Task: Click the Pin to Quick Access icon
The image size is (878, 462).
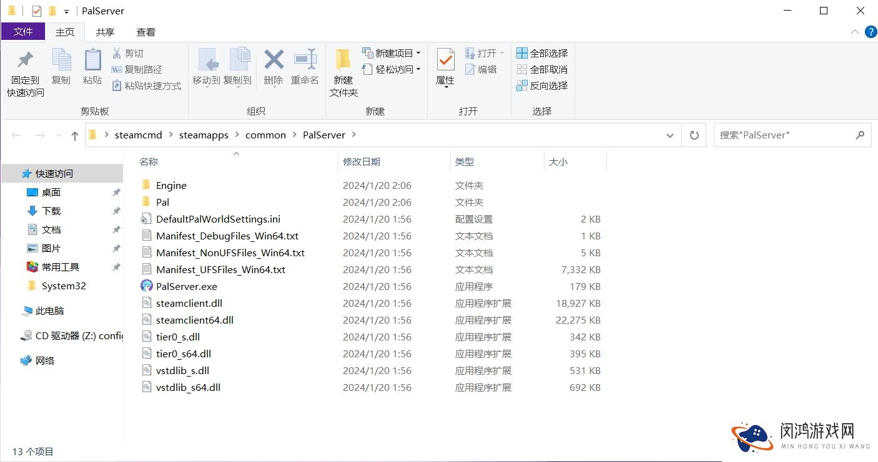Action: click(x=25, y=60)
